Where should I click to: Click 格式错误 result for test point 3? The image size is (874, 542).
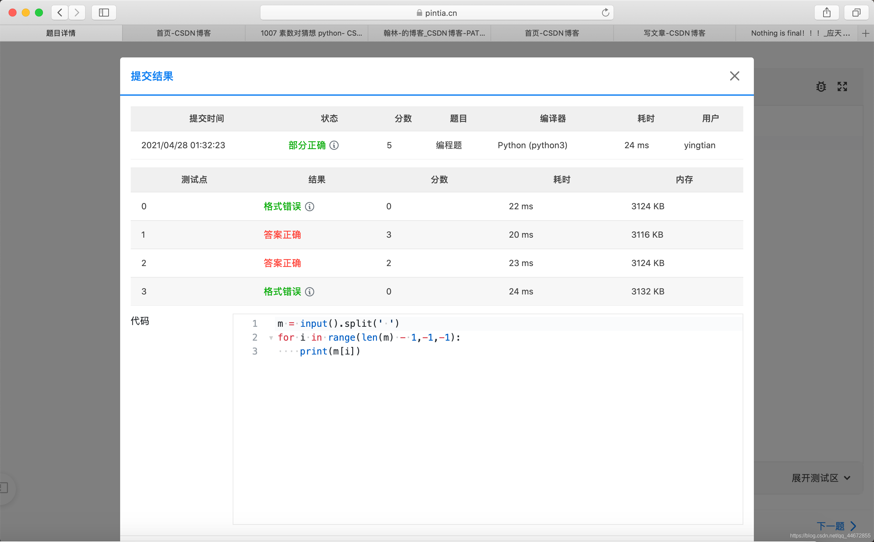pos(283,292)
